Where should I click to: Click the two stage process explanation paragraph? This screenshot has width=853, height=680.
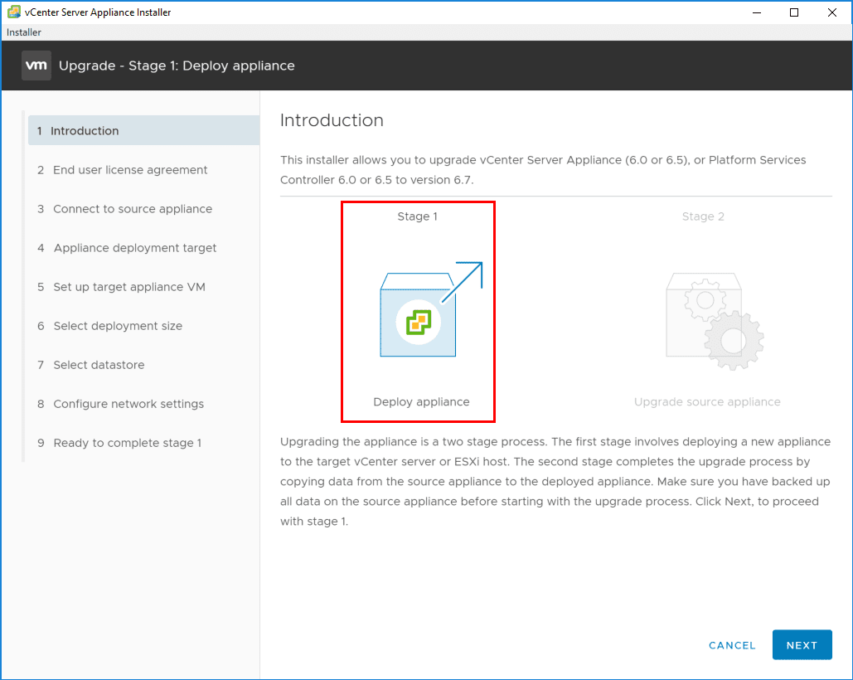pyautogui.click(x=555, y=482)
